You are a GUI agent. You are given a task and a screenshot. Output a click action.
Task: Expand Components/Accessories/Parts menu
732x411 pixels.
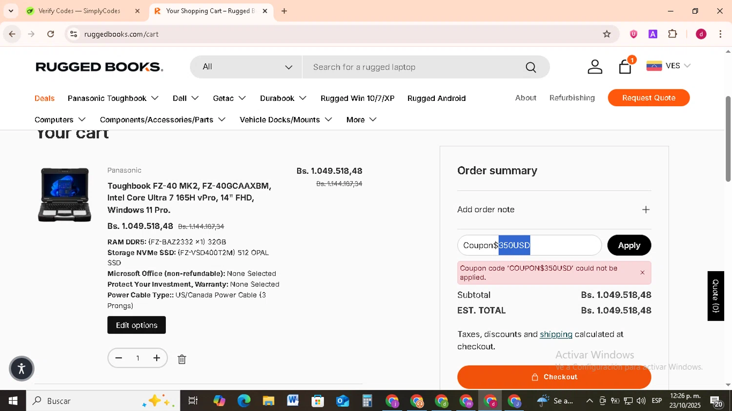point(163,119)
